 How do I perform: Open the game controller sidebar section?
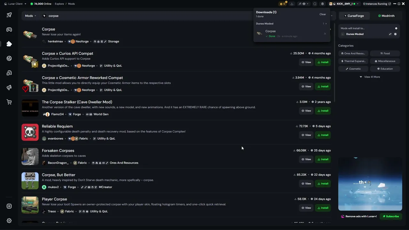pyautogui.click(x=9, y=29)
